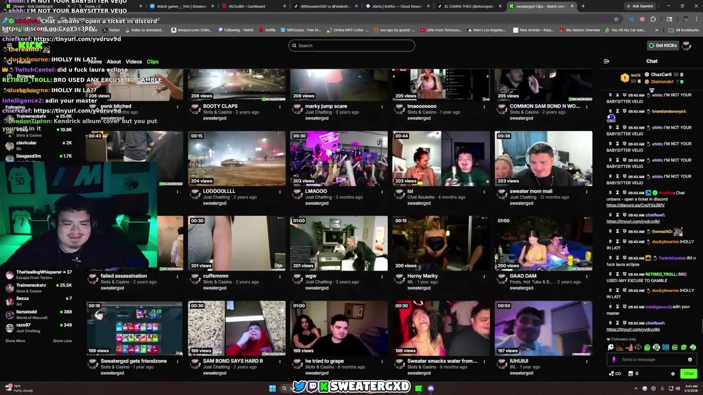Open the three-dot menu for 'marky jump scare' clip

382,106
